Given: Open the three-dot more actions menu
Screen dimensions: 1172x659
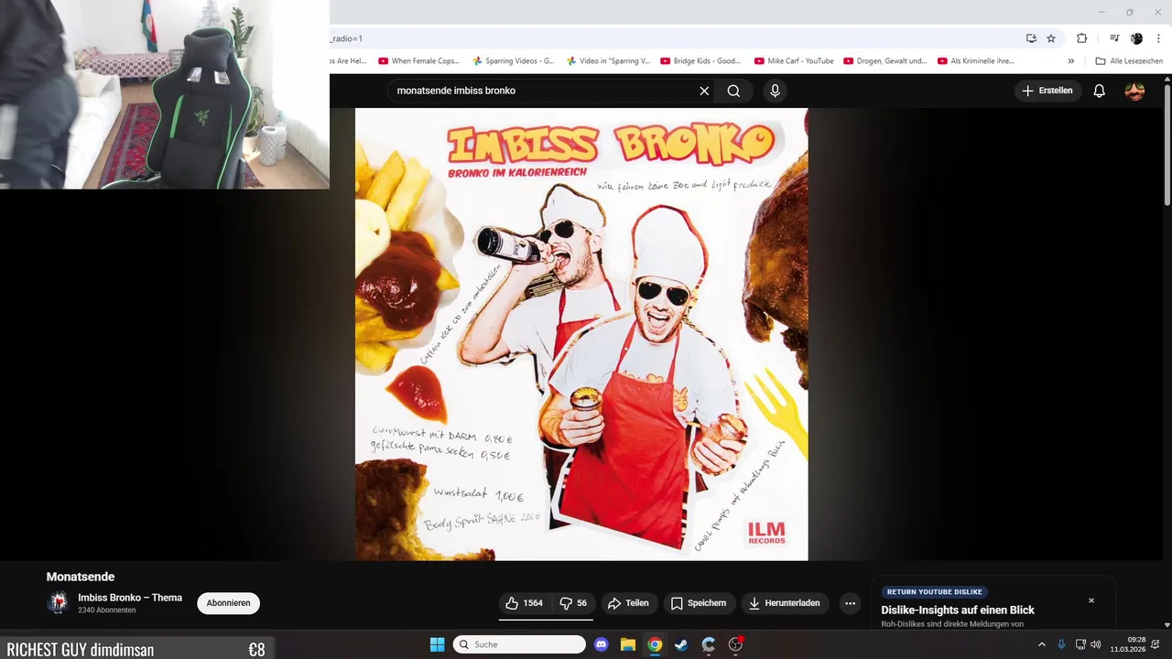Looking at the screenshot, I should 850,603.
